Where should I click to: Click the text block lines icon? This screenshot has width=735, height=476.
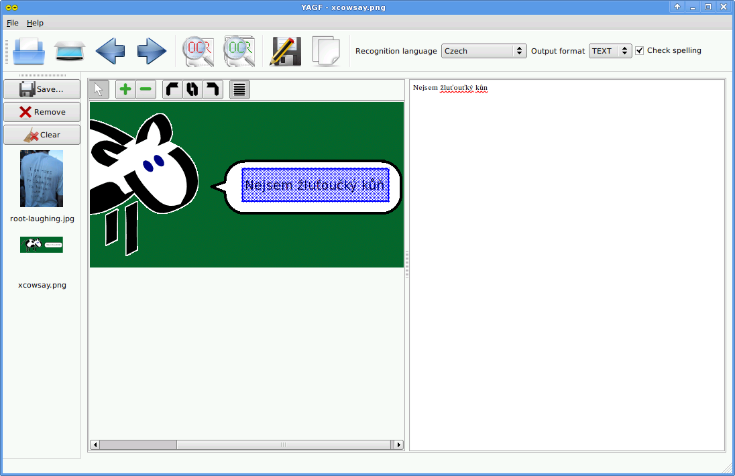(239, 89)
